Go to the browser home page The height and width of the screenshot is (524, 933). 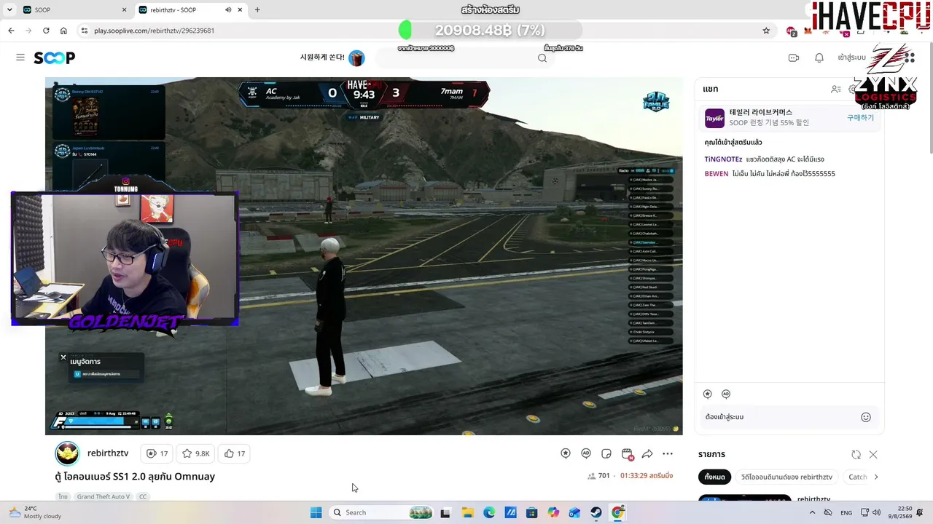[x=63, y=31]
